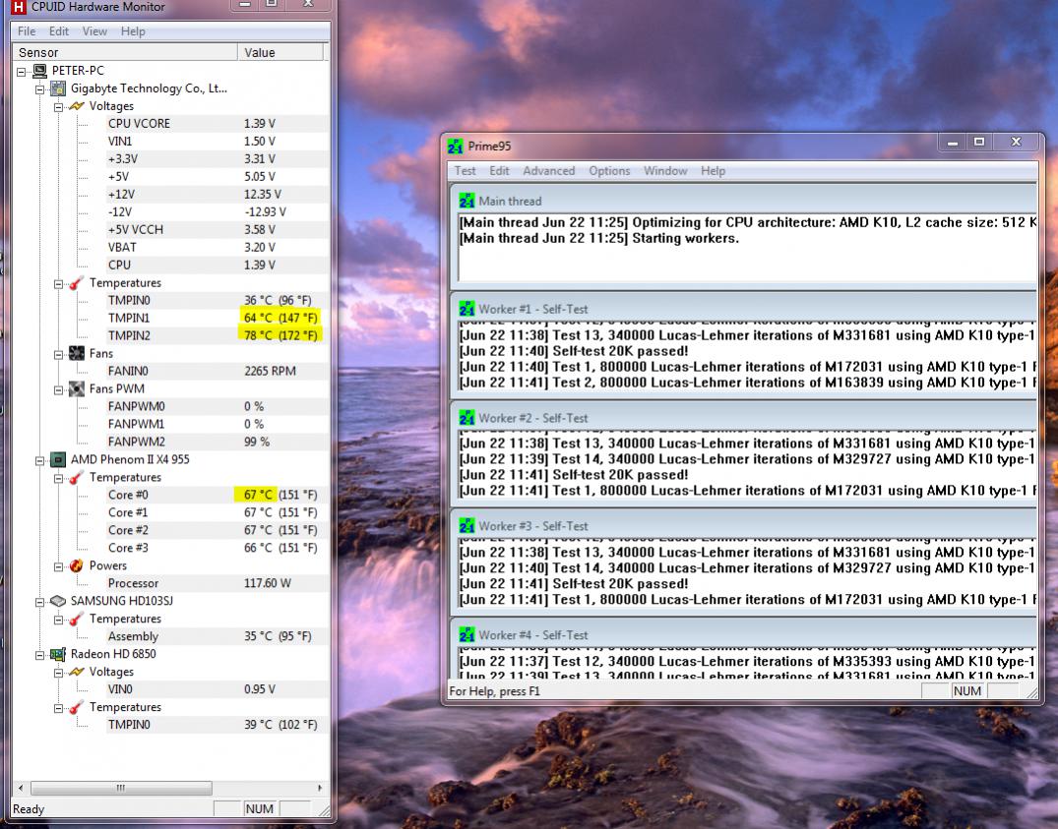This screenshot has width=1058, height=829.
Task: Maximize the Prime95 window
Action: pos(979,142)
